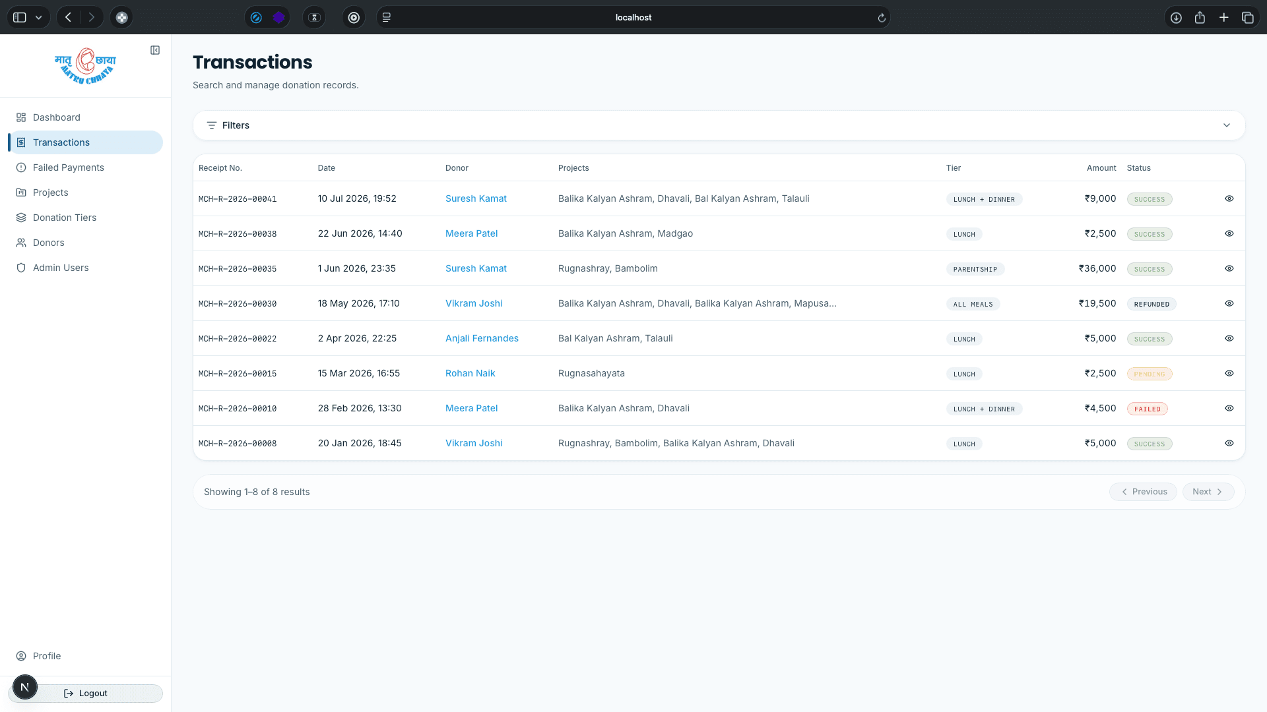Click the FAILED status badge
The image size is (1267, 712).
[1147, 409]
